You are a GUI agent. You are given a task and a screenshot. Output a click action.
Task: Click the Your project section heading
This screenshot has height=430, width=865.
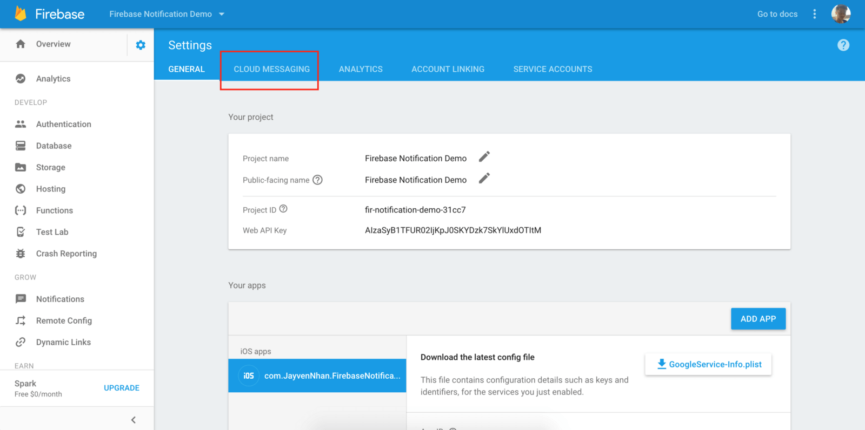(251, 117)
